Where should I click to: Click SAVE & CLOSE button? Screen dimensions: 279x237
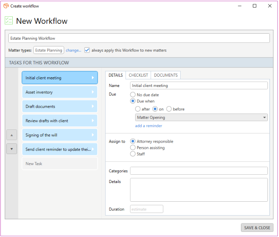tap(257, 227)
